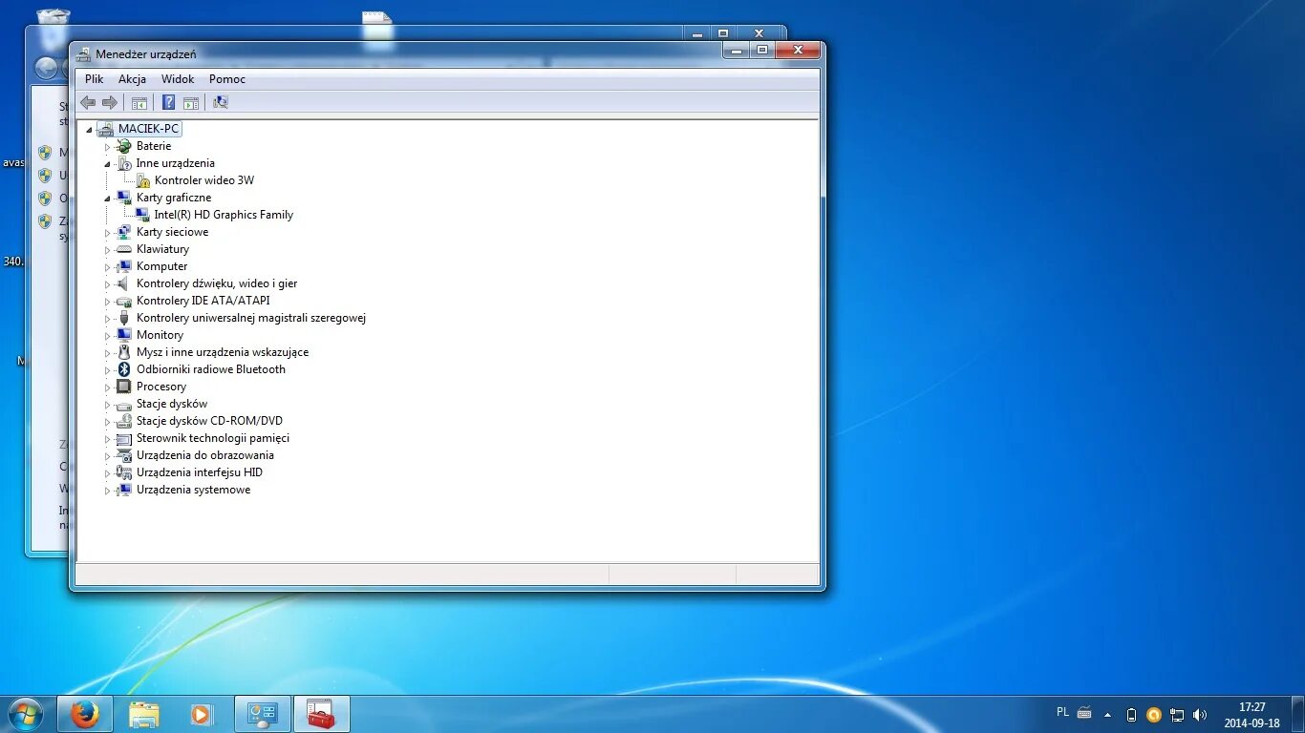
Task: Click the Urządzenia do obrazowania camera icon
Action: (123, 455)
